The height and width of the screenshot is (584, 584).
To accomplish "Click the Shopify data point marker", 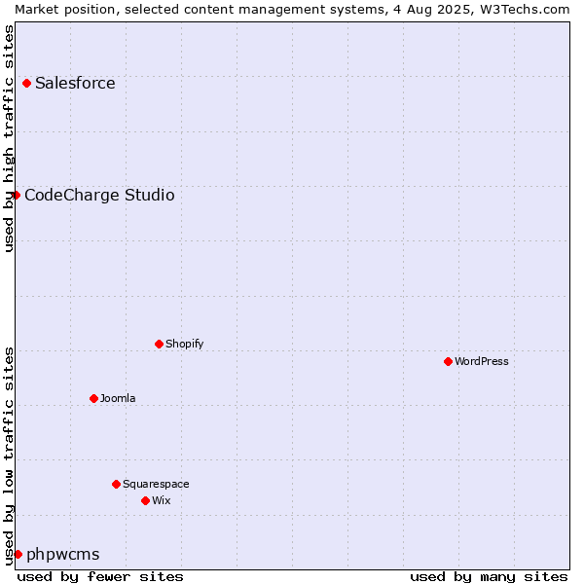I will pyautogui.click(x=159, y=344).
